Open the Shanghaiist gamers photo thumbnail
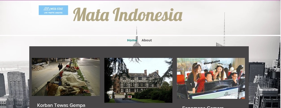281x108 pixels. tap(211, 78)
